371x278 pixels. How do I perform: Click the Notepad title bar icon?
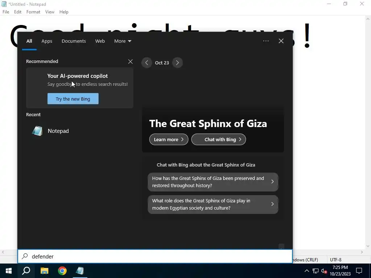pyautogui.click(x=4, y=4)
